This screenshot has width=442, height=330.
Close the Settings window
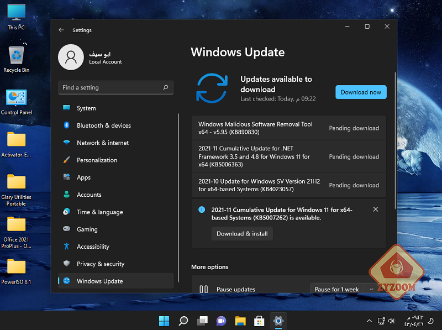387,26
